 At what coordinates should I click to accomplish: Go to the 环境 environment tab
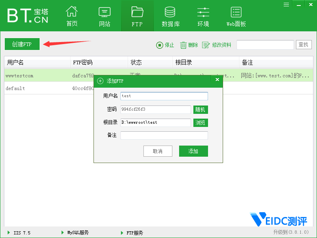pos(203,16)
